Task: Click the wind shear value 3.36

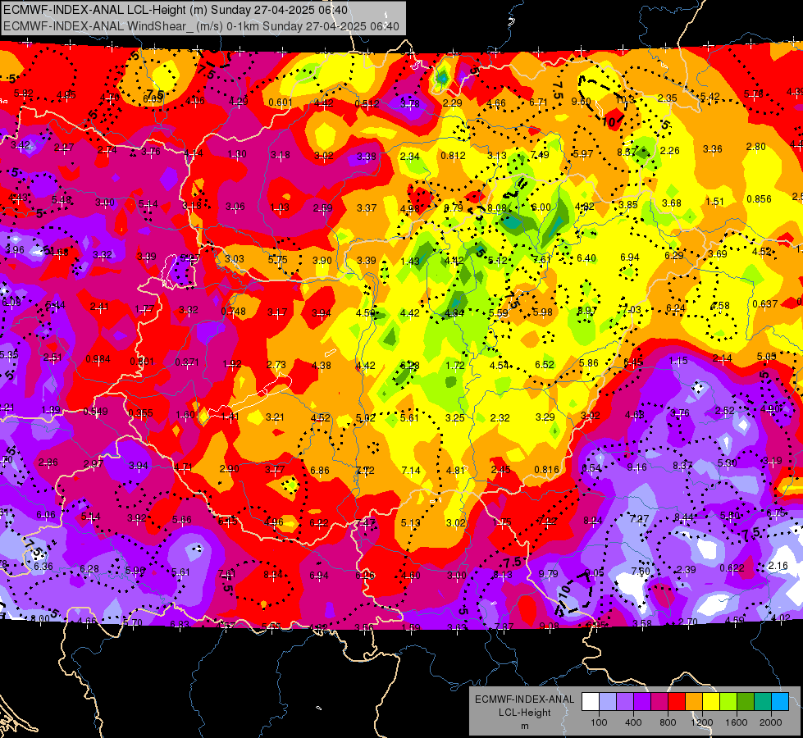Action: point(712,149)
